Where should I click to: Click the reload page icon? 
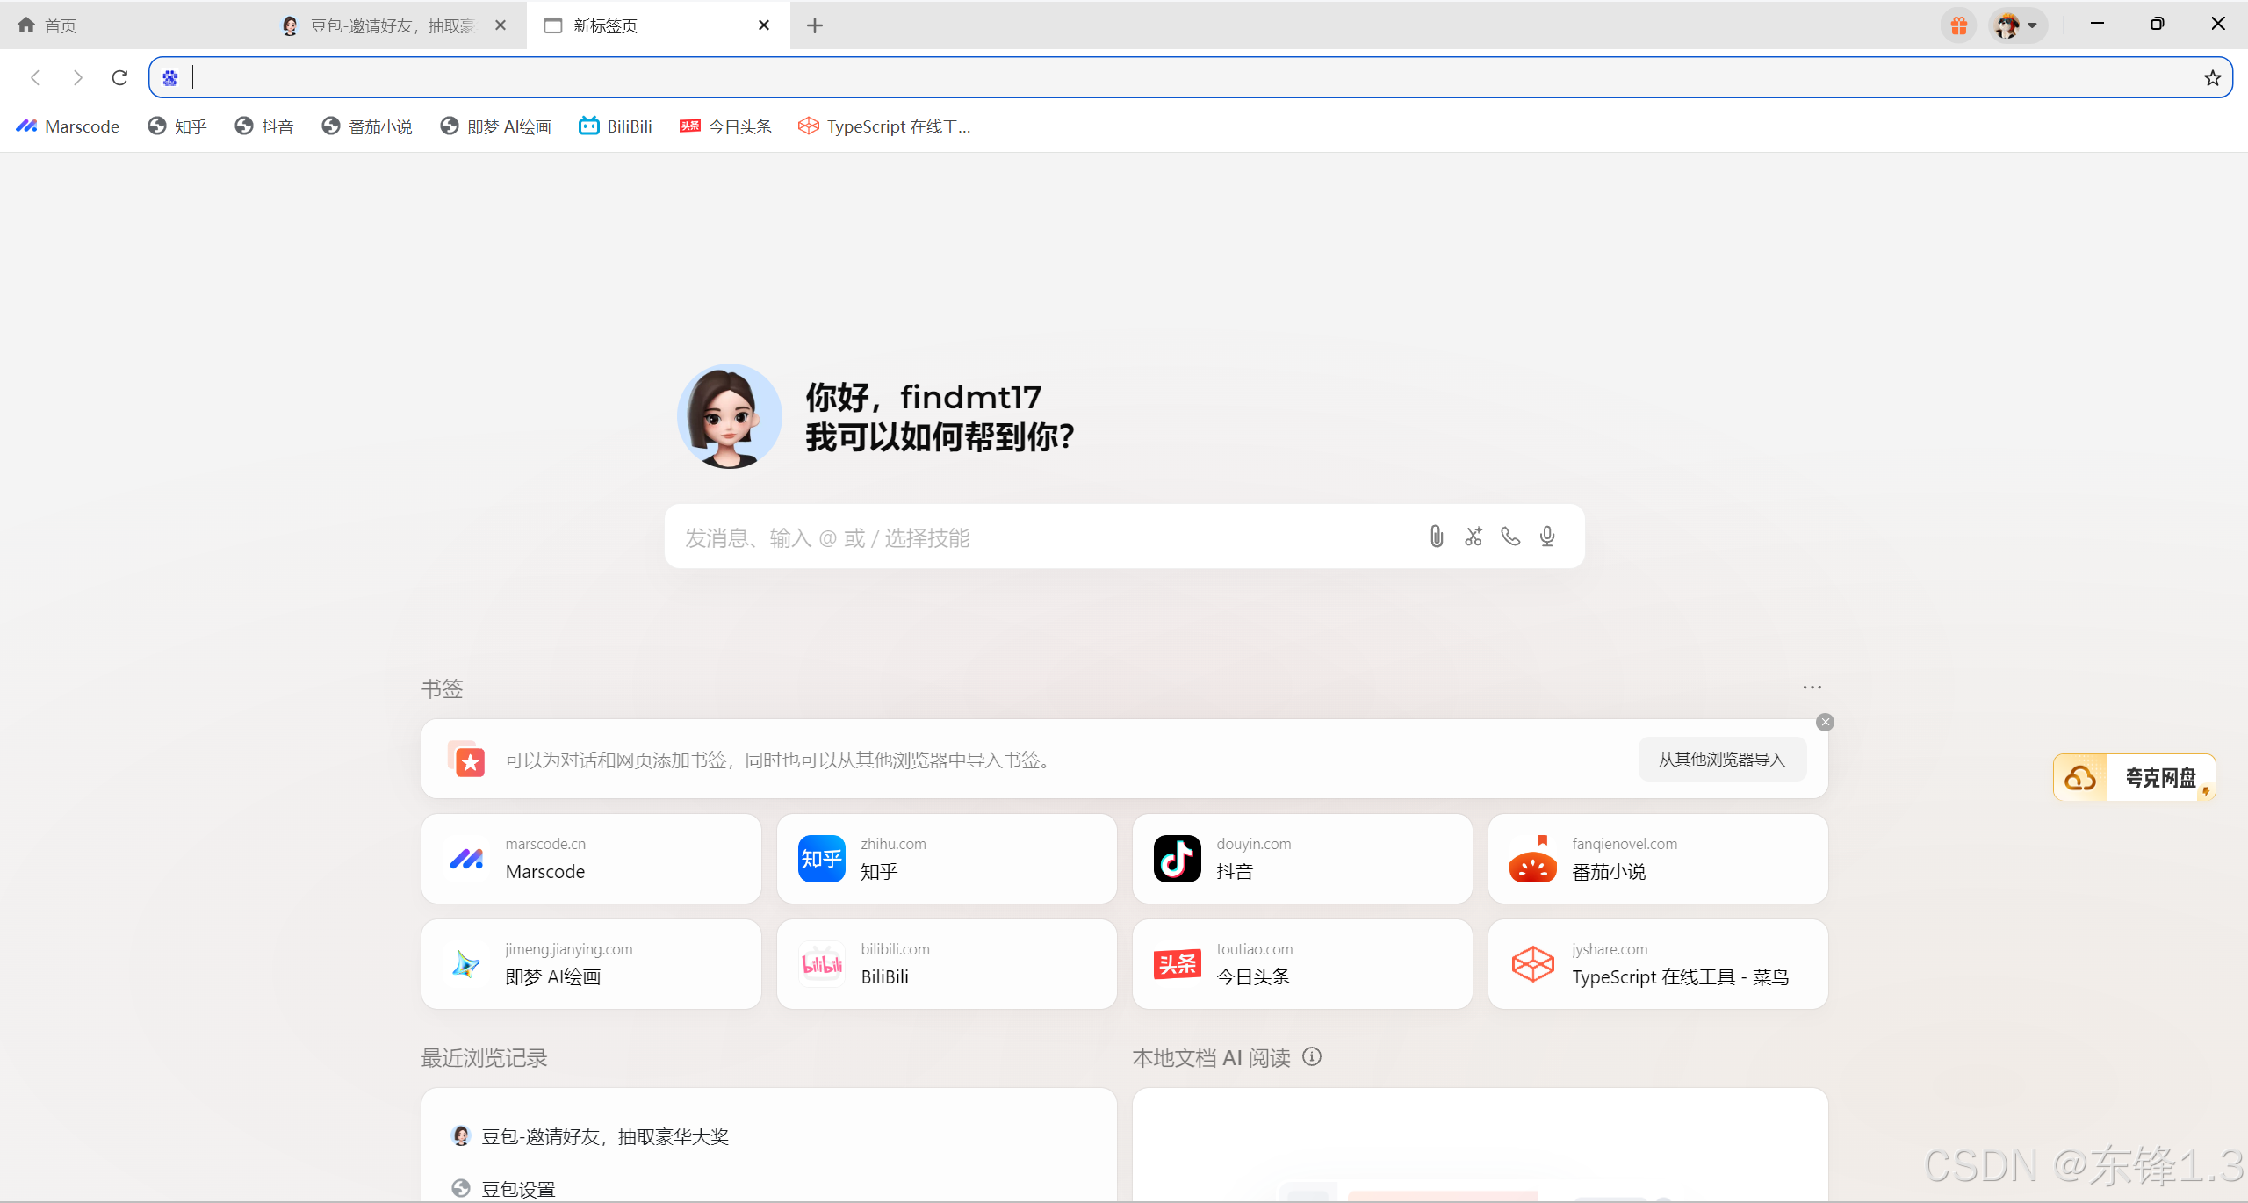119,78
